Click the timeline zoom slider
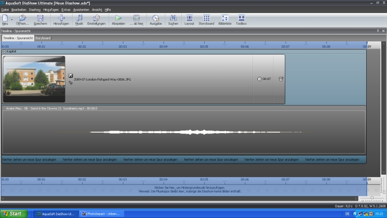The image size is (387, 218). [372, 198]
